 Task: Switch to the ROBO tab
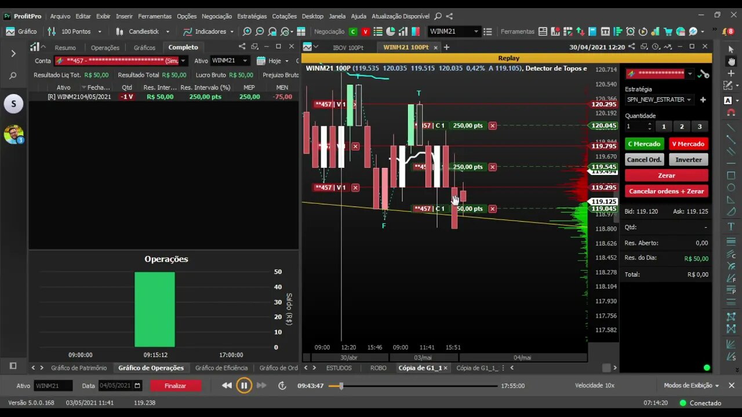point(379,368)
